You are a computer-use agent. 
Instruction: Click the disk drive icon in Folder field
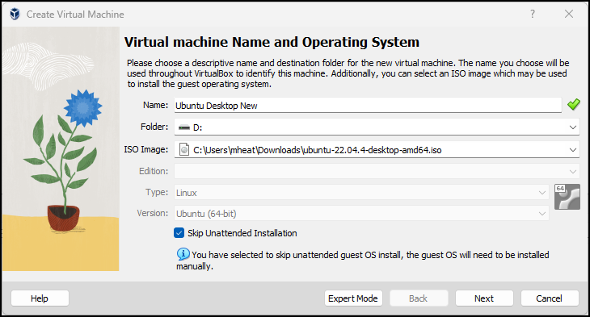pos(184,127)
